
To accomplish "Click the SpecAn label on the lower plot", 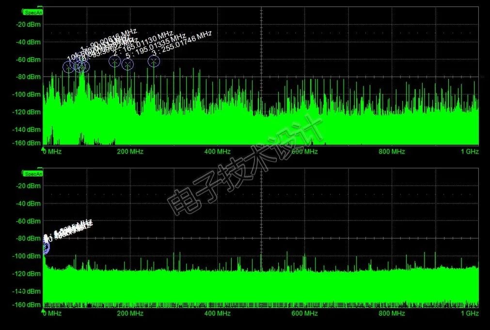I will click(x=33, y=173).
